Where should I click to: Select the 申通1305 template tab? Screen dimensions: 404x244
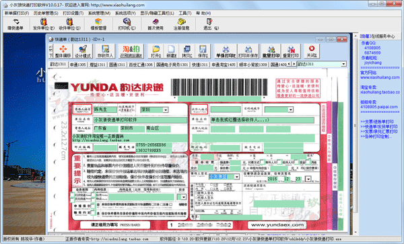click(x=78, y=65)
